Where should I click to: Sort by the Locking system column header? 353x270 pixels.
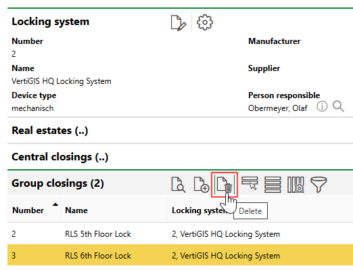click(x=199, y=210)
